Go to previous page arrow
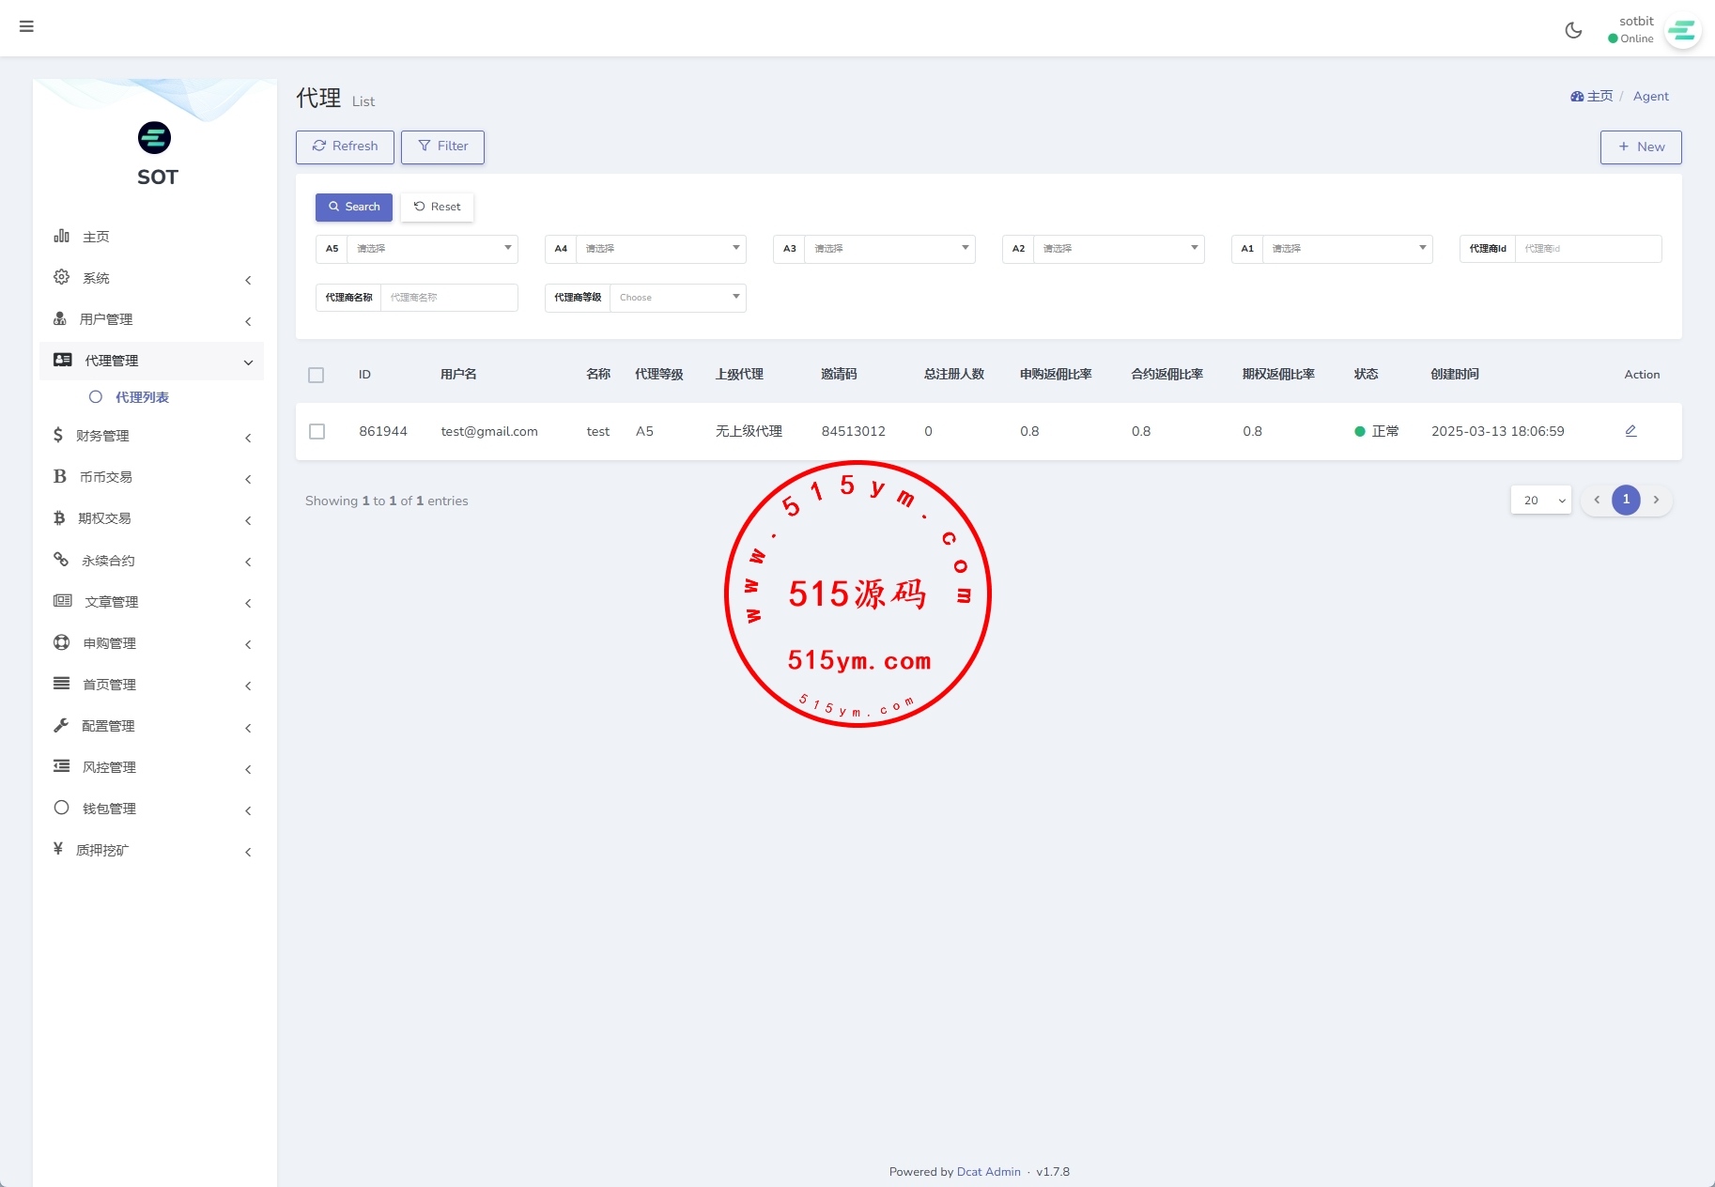This screenshot has width=1715, height=1187. (1597, 500)
